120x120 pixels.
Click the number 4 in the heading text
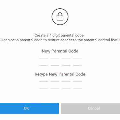pos(50,35)
